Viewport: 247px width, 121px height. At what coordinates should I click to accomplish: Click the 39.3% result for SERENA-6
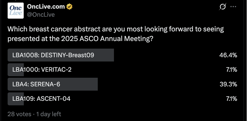point(228,84)
